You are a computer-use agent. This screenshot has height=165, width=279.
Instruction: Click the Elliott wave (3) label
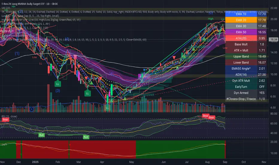tap(58, 91)
